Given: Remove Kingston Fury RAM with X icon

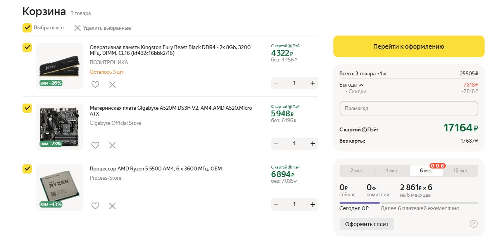Looking at the screenshot, I should 112,84.
